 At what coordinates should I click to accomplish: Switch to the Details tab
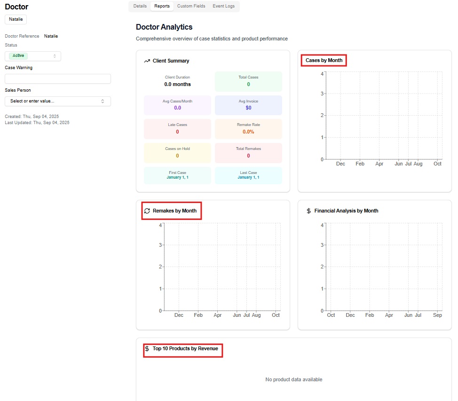(x=140, y=6)
